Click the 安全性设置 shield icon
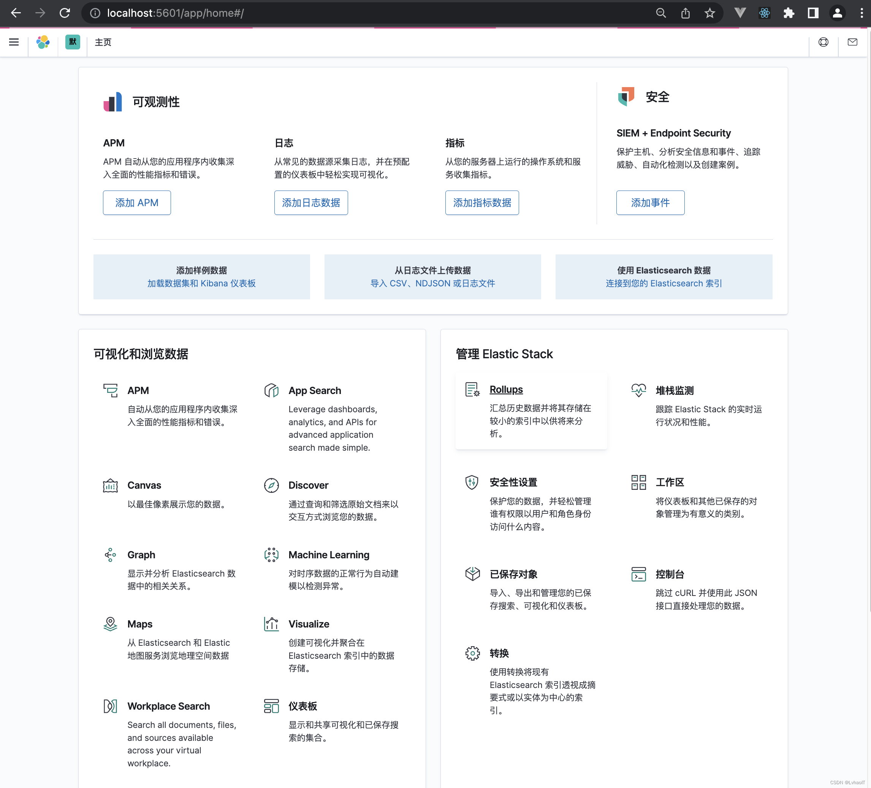The image size is (871, 788). 472,482
